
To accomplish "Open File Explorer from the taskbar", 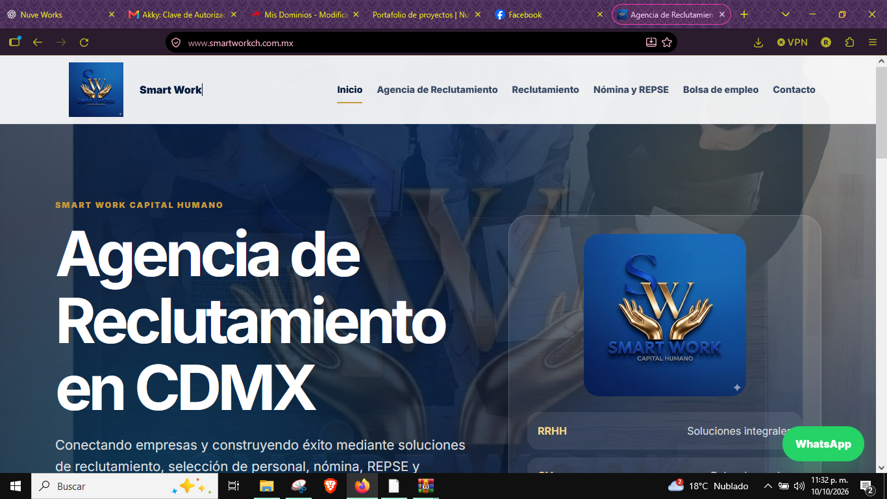I will tap(266, 486).
